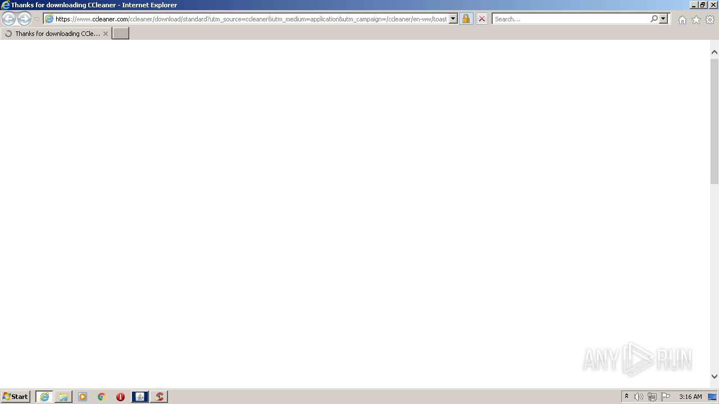Open the Favorites star icon

(x=696, y=20)
